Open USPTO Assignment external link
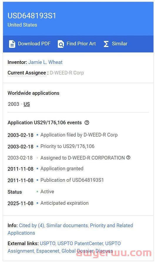This screenshot has height=262, width=157. point(64,247)
